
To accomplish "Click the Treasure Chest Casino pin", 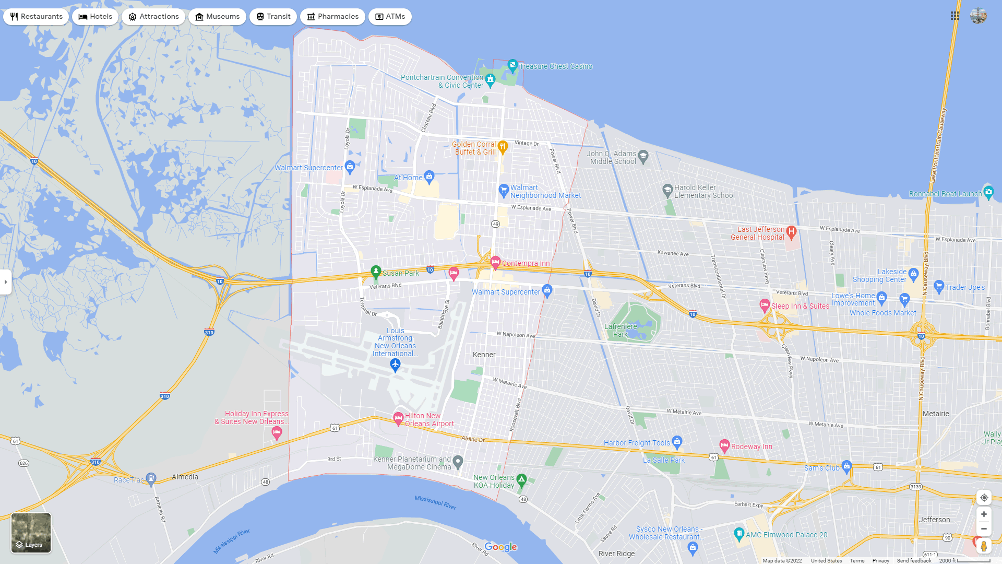I will click(x=512, y=65).
